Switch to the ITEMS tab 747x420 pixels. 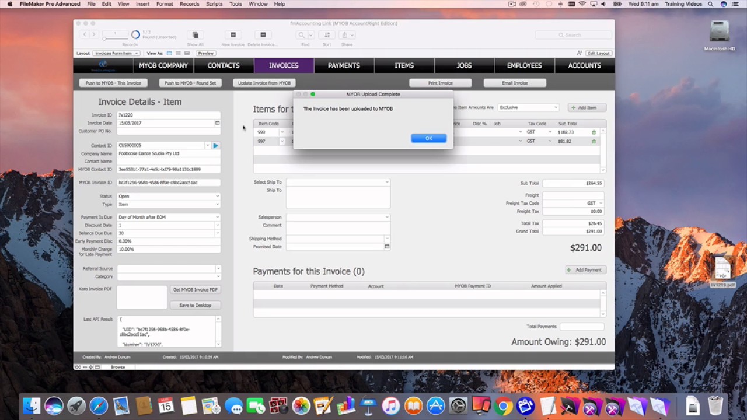pyautogui.click(x=404, y=66)
